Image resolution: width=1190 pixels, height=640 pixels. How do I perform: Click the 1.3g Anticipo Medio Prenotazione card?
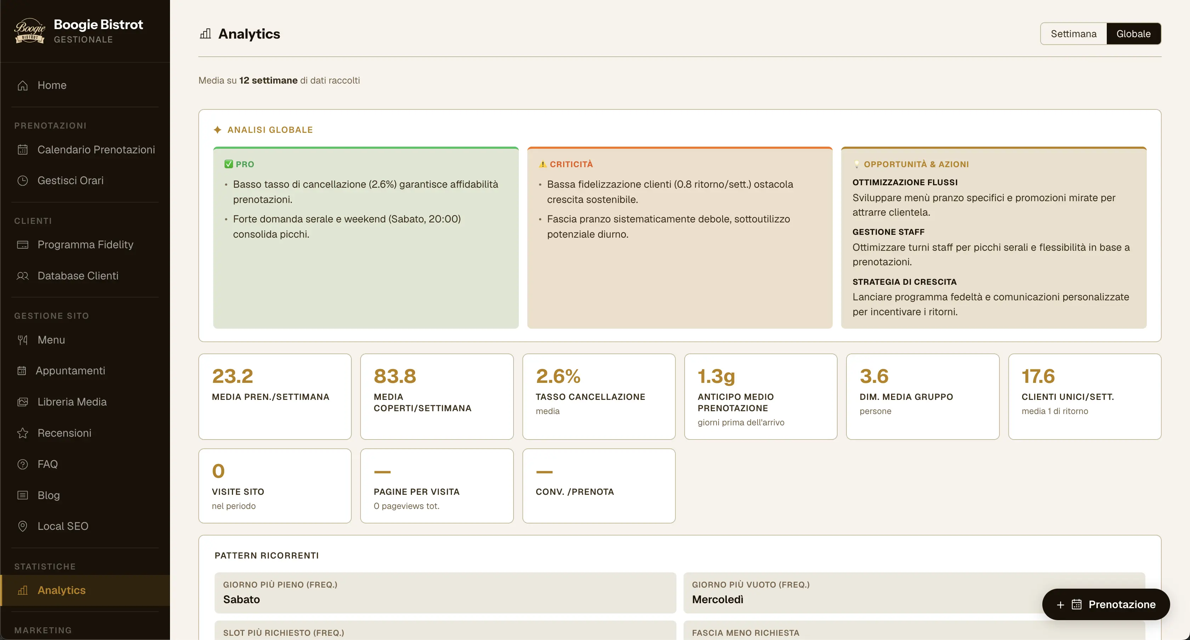[760, 396]
